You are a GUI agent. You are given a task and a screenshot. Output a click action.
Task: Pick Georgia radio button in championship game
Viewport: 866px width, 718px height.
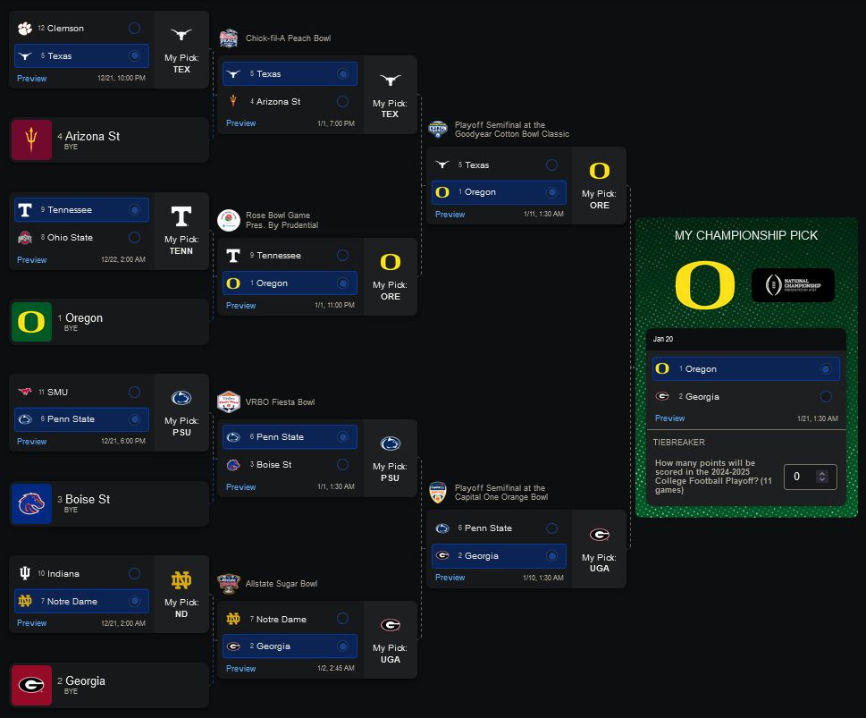[x=826, y=396]
